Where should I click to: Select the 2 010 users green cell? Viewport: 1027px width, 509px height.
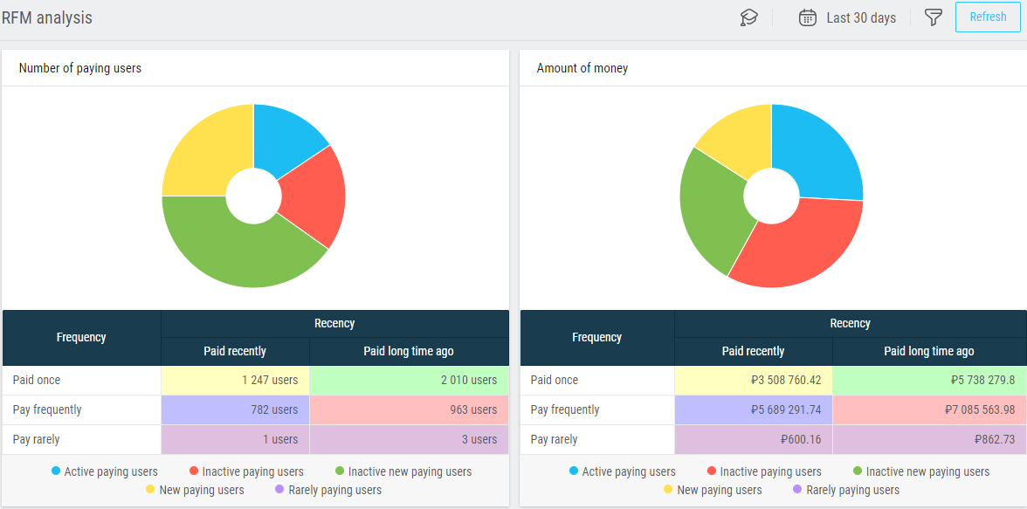410,381
